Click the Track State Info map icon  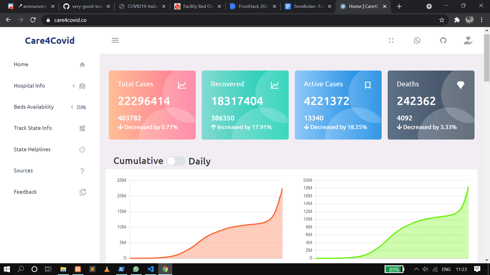[x=82, y=128]
